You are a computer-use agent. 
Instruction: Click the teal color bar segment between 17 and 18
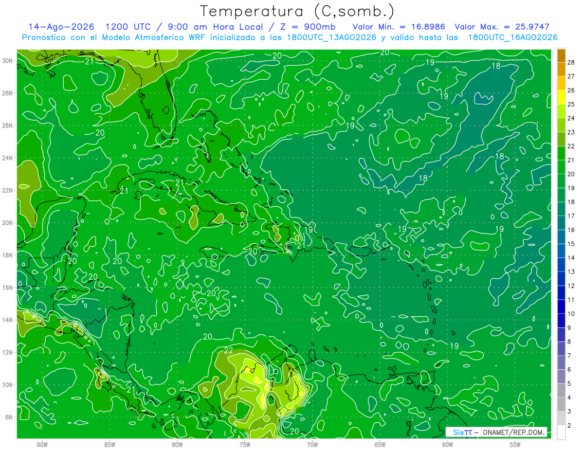click(561, 209)
